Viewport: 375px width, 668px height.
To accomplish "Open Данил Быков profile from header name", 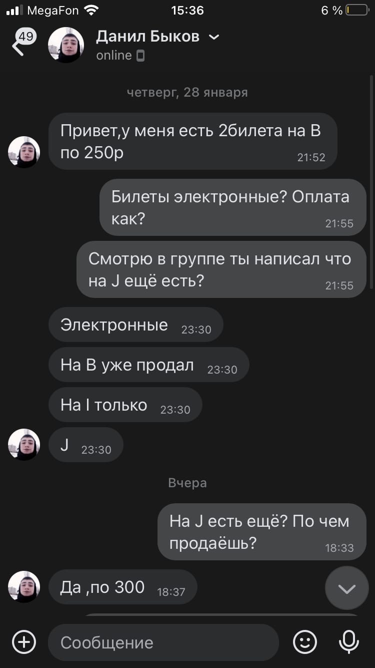I will point(147,37).
